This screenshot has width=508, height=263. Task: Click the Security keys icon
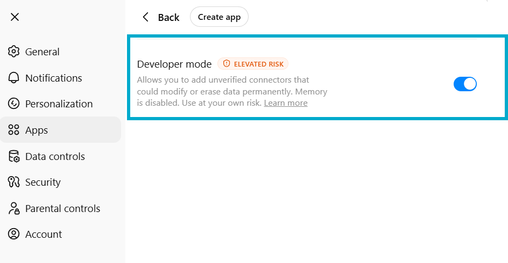pyautogui.click(x=14, y=182)
